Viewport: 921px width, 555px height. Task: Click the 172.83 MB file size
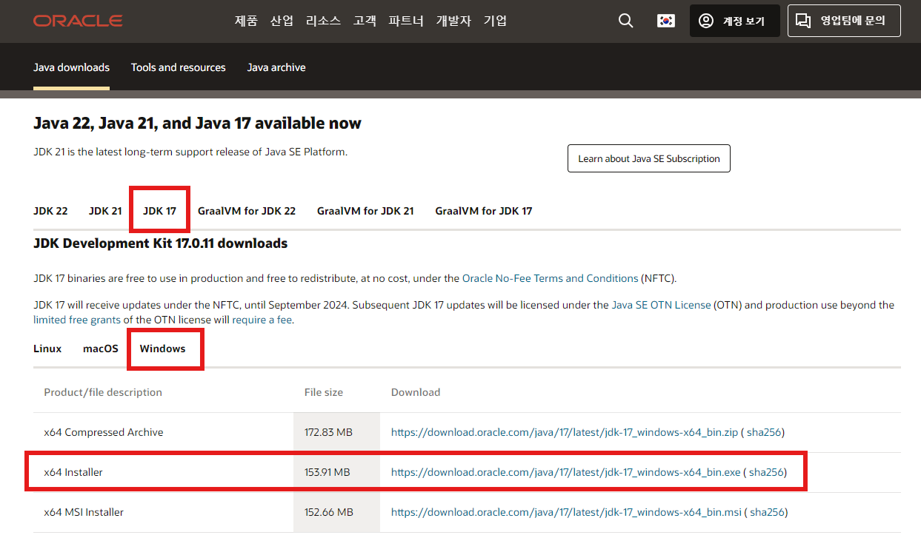pyautogui.click(x=328, y=432)
